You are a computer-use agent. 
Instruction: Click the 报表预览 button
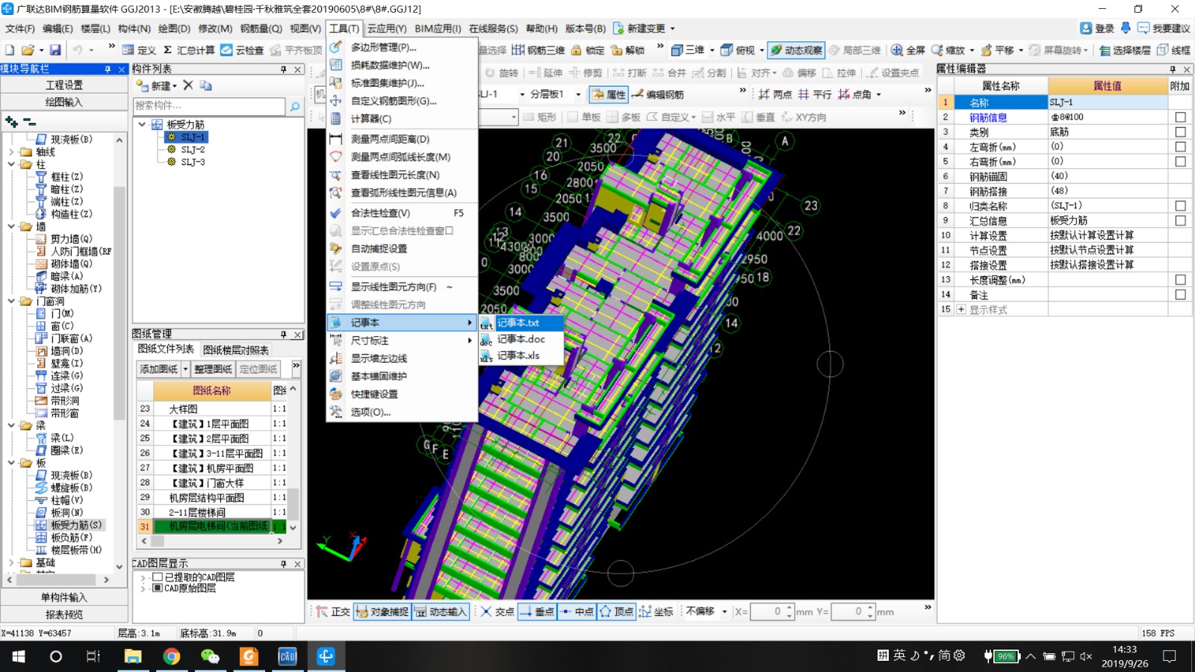[64, 615]
